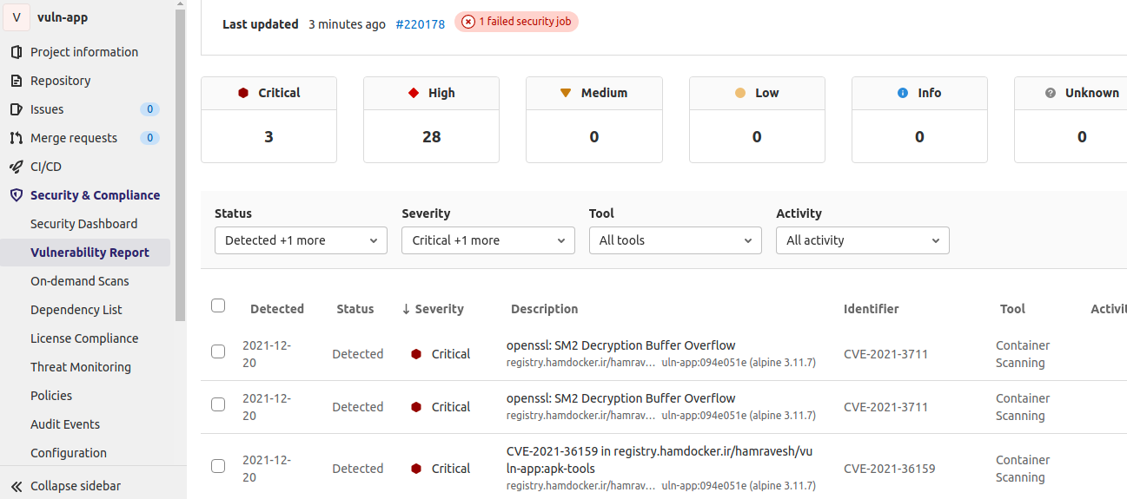Screen dimensions: 1127x499
Task: Check the first CVE-2021-3711 row checkbox
Action: point(218,351)
